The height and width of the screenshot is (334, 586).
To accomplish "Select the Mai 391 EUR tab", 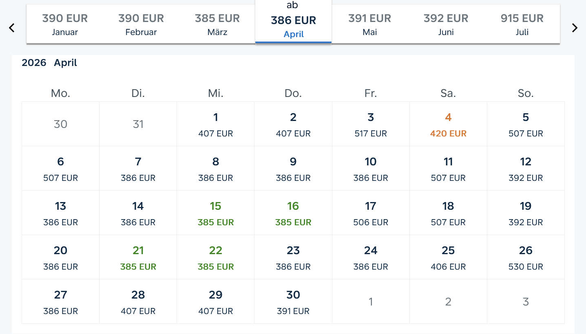I will click(x=369, y=24).
